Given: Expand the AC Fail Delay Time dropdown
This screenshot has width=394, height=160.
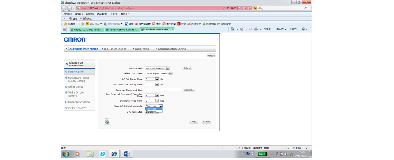Looking at the screenshot, I should (x=157, y=79).
